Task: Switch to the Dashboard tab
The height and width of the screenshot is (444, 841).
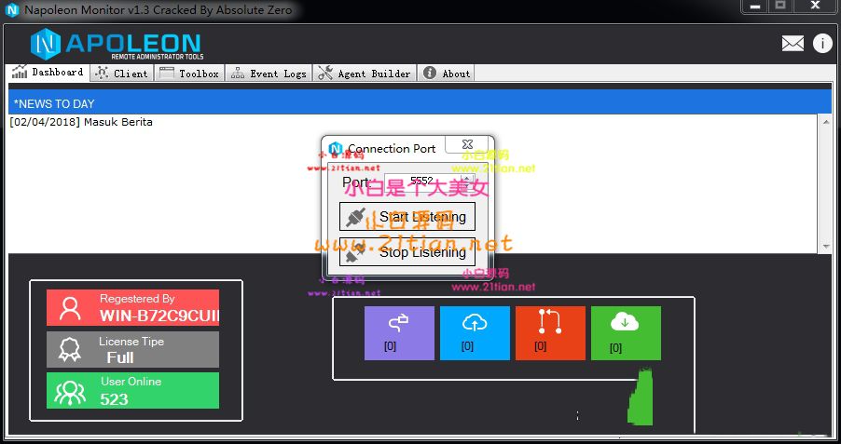Action: point(47,73)
